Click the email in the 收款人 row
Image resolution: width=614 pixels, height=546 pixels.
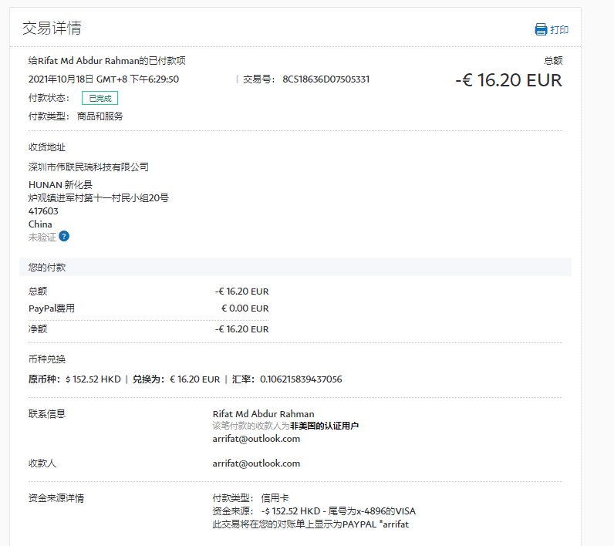pyautogui.click(x=256, y=463)
